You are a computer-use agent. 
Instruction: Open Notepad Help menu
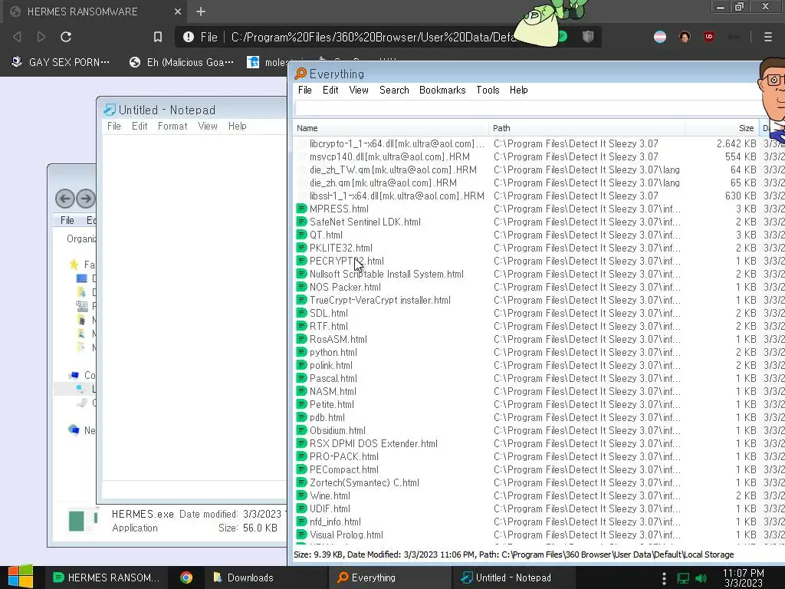[x=238, y=127]
